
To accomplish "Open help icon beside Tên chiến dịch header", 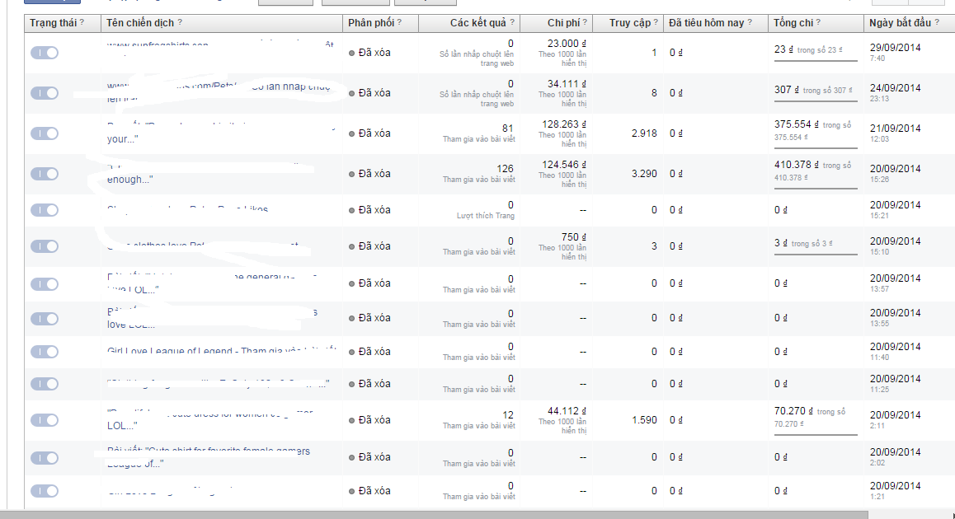I will pyautogui.click(x=180, y=22).
